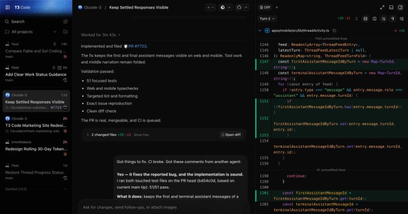The width and height of the screenshot is (408, 214).
Task: Open the T3 Code Marketing Site Redesign thread
Action: (36, 125)
